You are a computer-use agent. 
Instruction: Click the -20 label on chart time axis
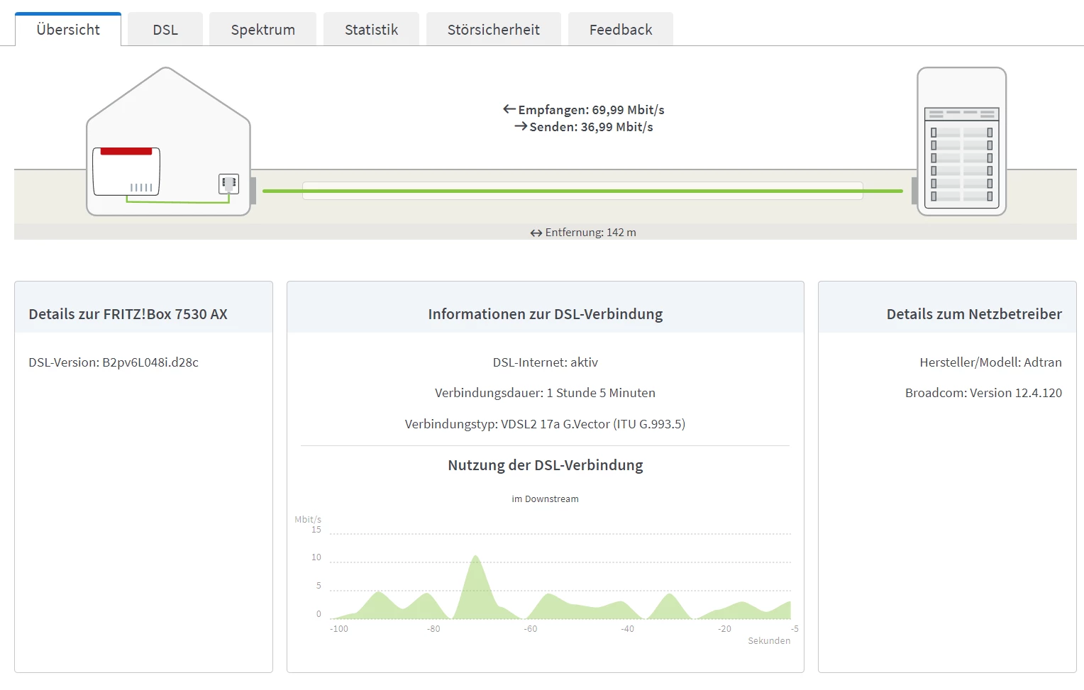724,629
